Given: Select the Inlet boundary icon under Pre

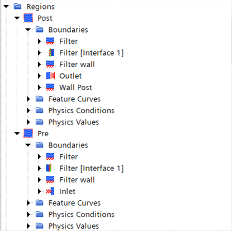Looking at the screenshot, I should (50, 191).
